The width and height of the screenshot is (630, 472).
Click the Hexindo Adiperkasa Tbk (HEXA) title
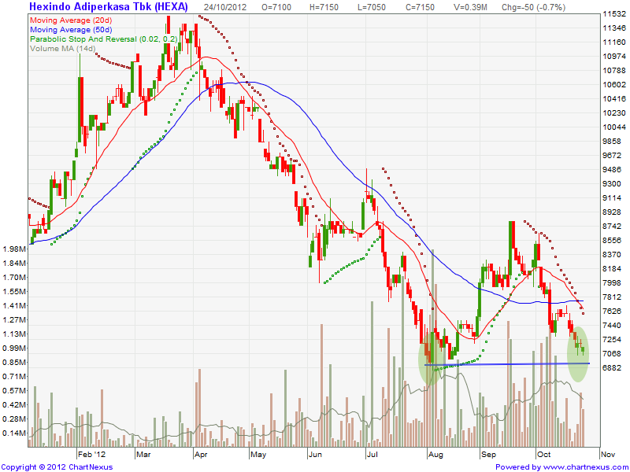click(109, 7)
